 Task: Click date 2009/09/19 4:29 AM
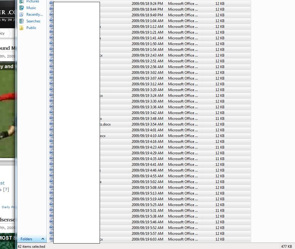coord(147,153)
